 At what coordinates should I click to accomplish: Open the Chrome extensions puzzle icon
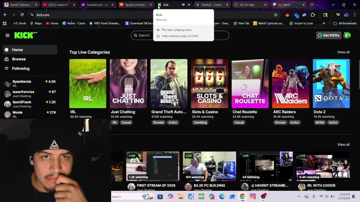313,15
